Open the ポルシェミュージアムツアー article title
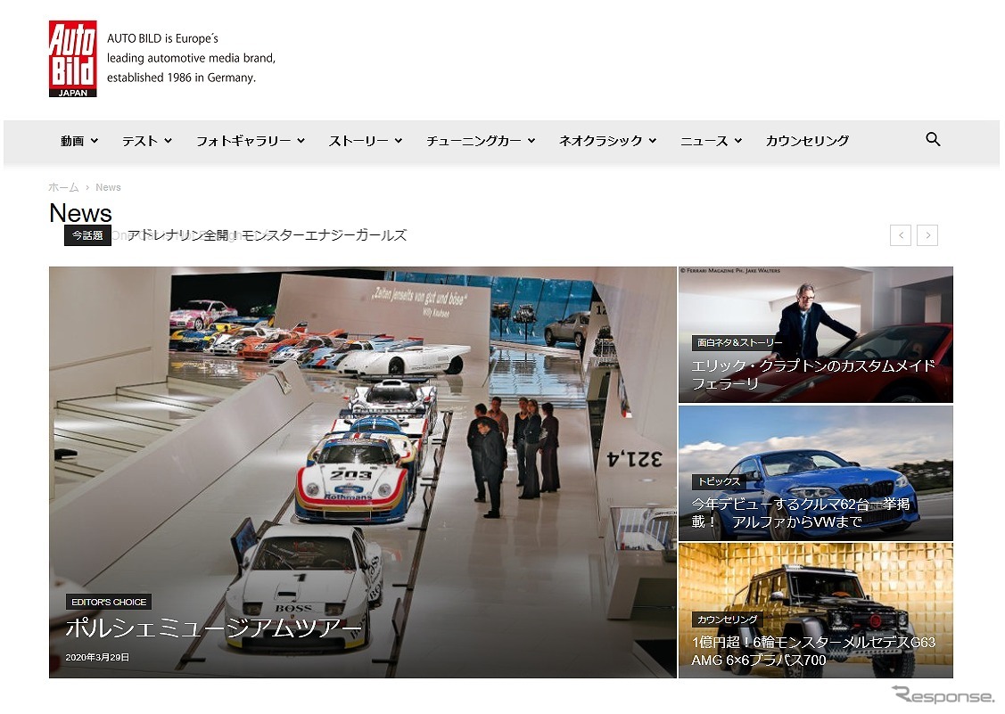Image resolution: width=1005 pixels, height=714 pixels. coord(213,629)
